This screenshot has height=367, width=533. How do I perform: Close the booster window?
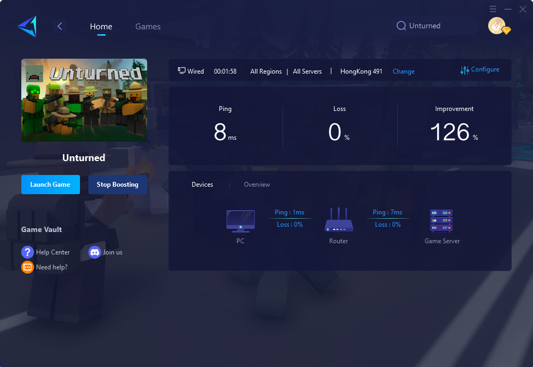(x=523, y=9)
